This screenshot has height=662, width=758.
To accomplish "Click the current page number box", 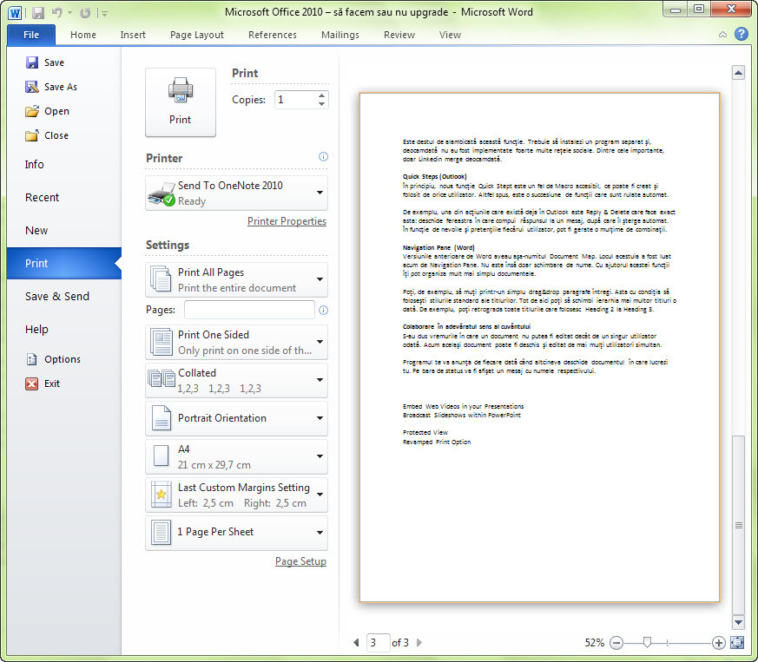I will tap(378, 643).
